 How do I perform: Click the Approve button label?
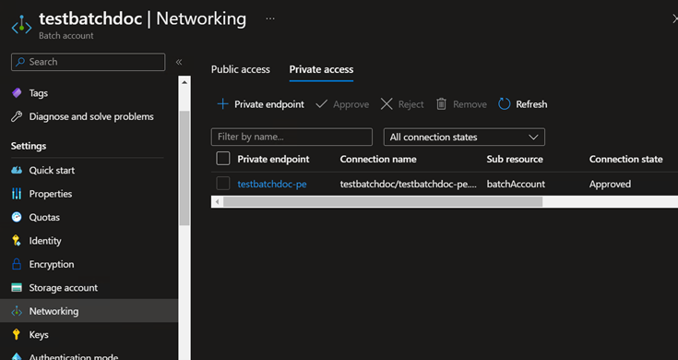click(351, 104)
